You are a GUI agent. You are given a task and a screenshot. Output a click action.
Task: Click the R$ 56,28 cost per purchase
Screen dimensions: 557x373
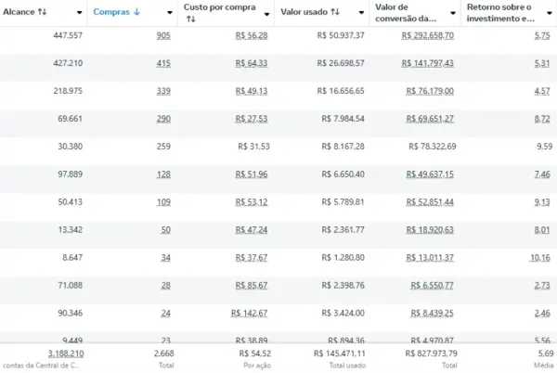[x=252, y=35]
